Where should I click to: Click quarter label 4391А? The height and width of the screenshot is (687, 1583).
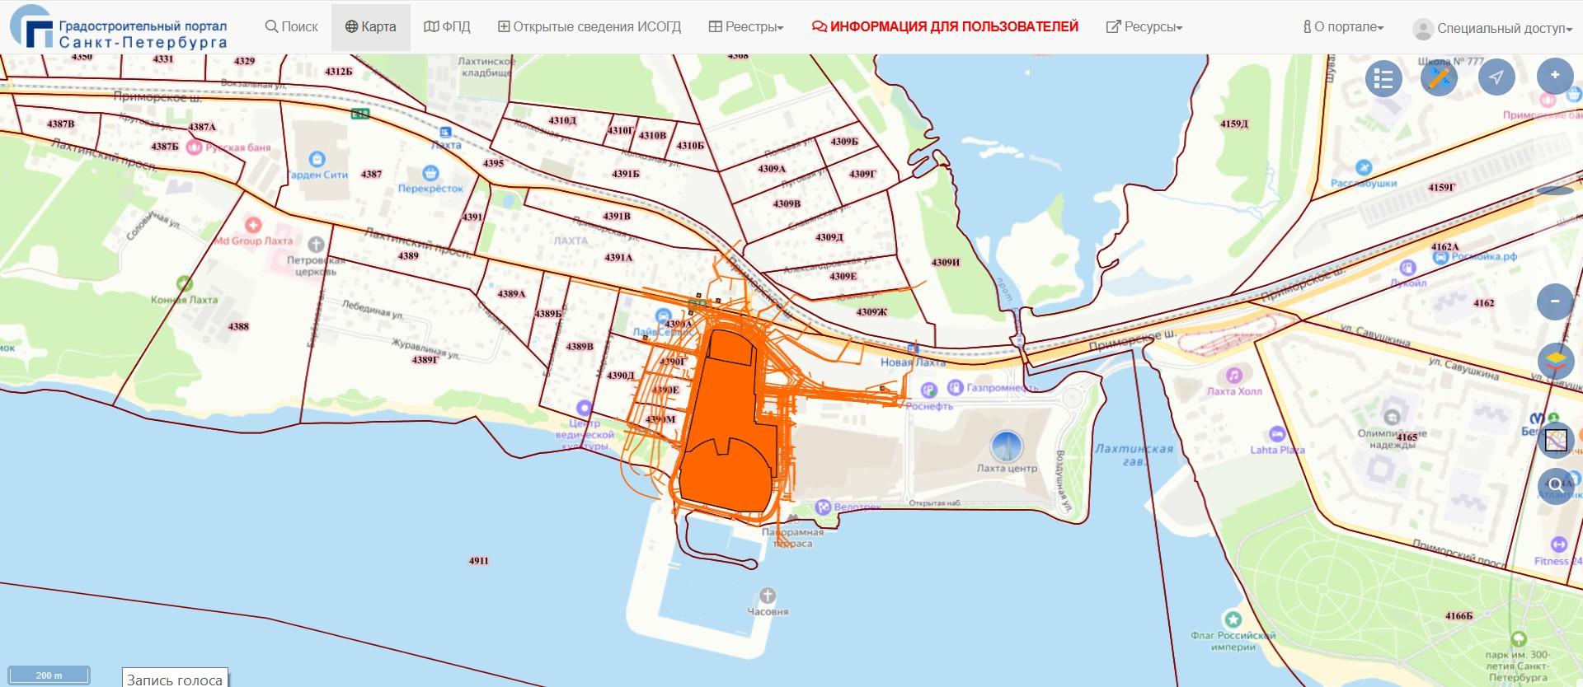(618, 258)
